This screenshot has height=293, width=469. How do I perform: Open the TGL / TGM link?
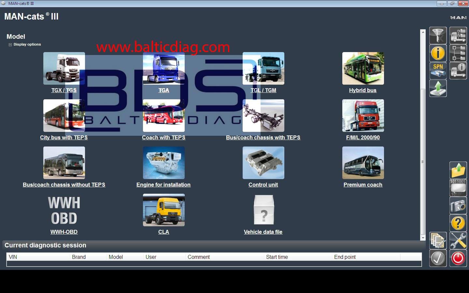(x=263, y=90)
